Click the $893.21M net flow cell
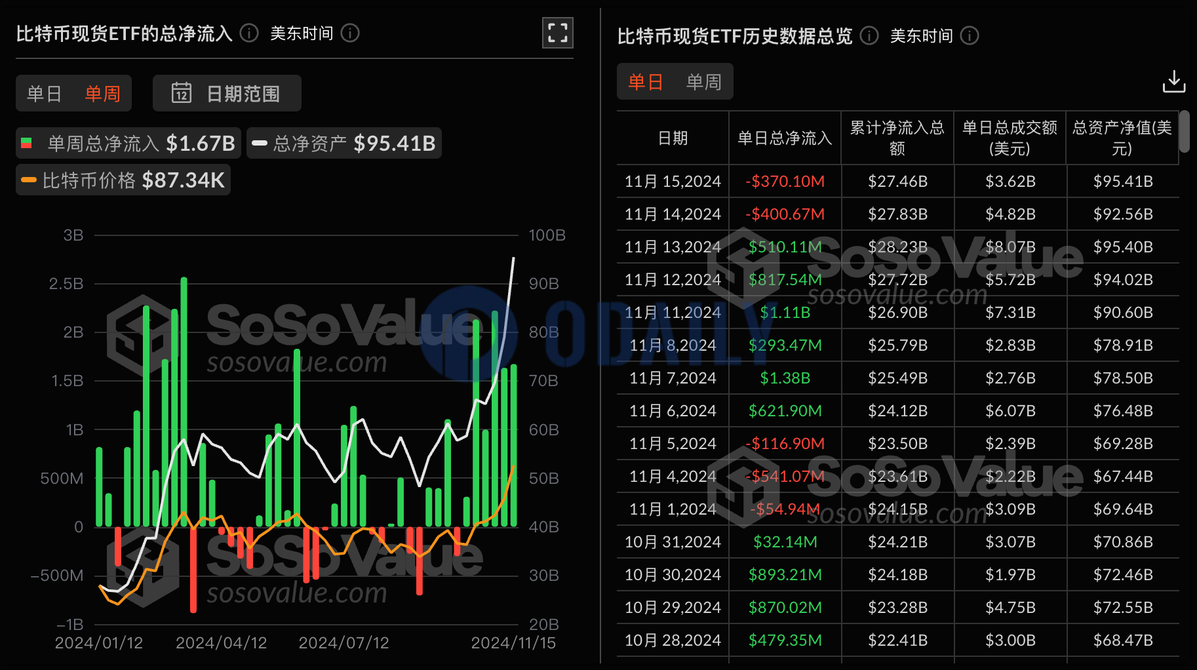Viewport: 1197px width, 670px height. click(x=785, y=574)
